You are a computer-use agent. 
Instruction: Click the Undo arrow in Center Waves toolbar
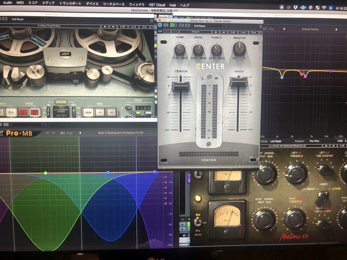click(x=167, y=32)
